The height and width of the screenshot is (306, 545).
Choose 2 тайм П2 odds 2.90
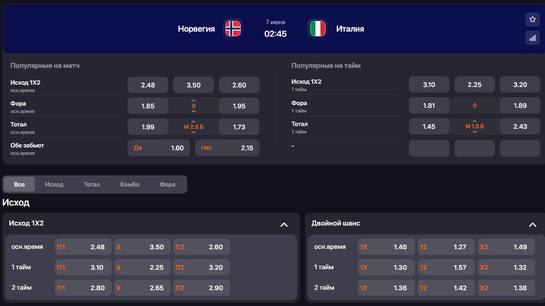(x=202, y=287)
